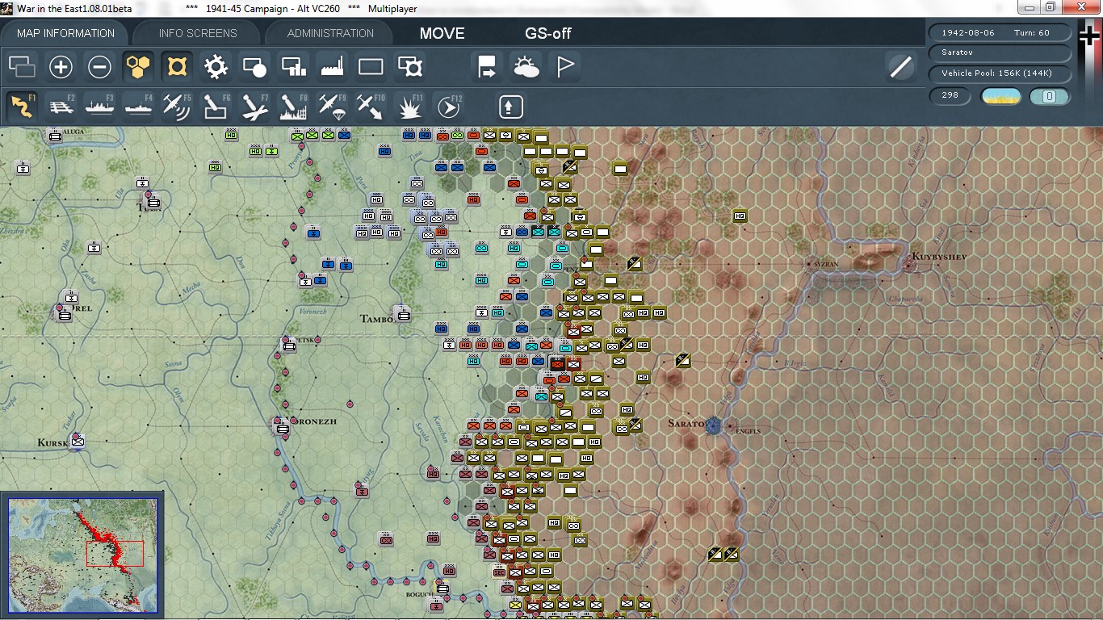Select the unit at Orel
Image resolution: width=1103 pixels, height=620 pixels.
64,313
